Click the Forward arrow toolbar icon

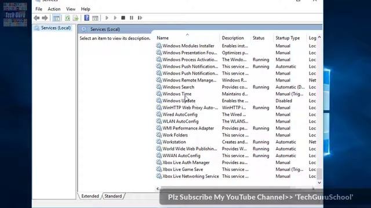tap(45, 18)
